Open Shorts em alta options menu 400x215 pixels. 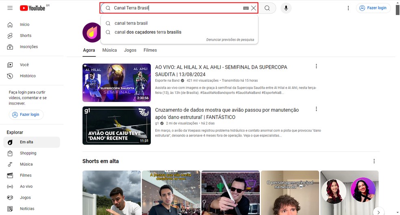[374, 161]
